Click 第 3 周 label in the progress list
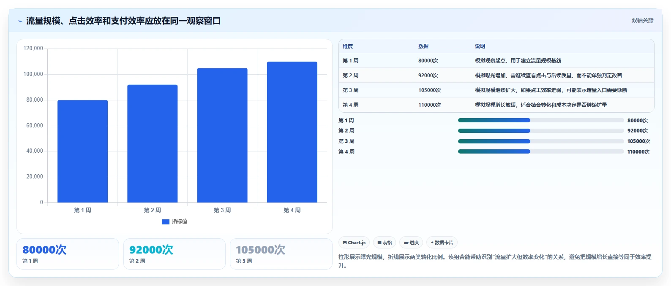This screenshot has height=286, width=671. click(346, 141)
